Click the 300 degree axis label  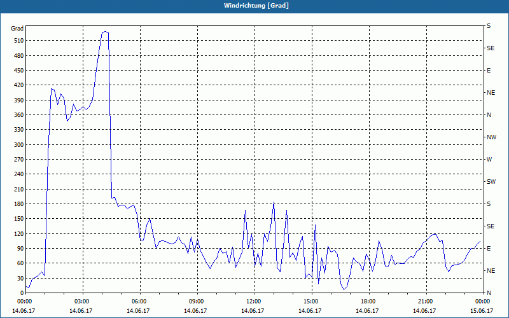click(18, 145)
